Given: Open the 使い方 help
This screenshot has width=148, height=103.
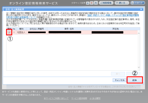Looking at the screenshot, I should coord(122,3).
